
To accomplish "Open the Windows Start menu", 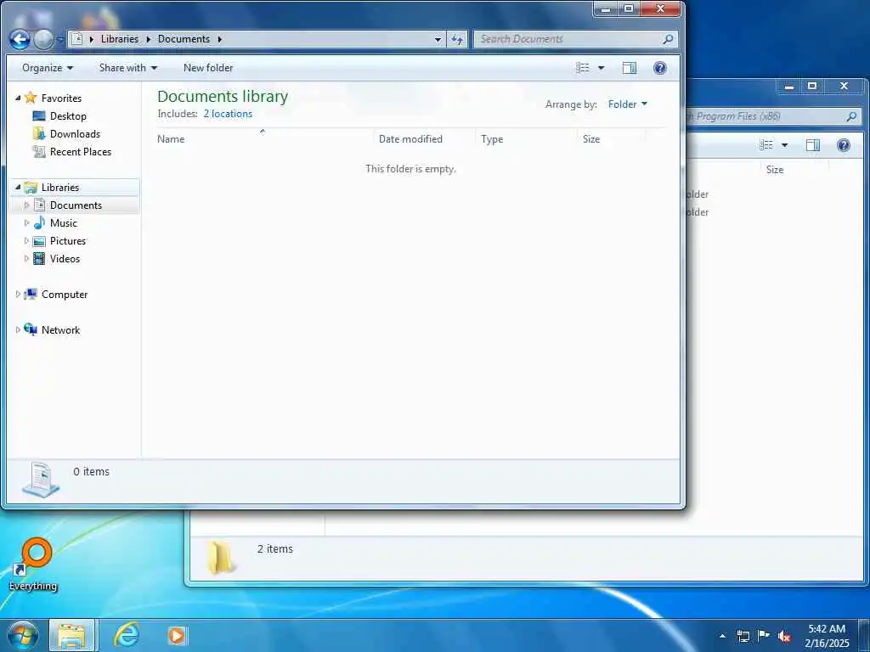I will coord(23,635).
